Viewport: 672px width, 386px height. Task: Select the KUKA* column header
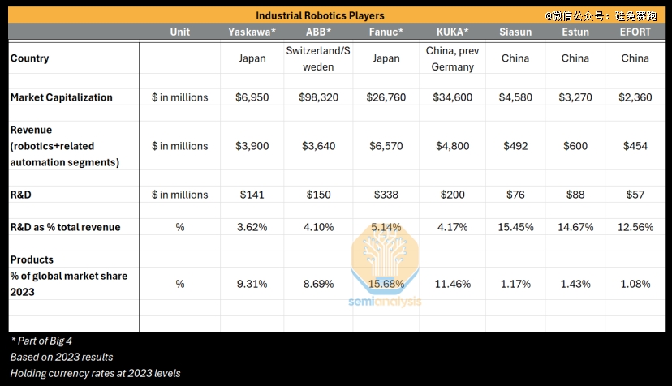[x=453, y=32]
